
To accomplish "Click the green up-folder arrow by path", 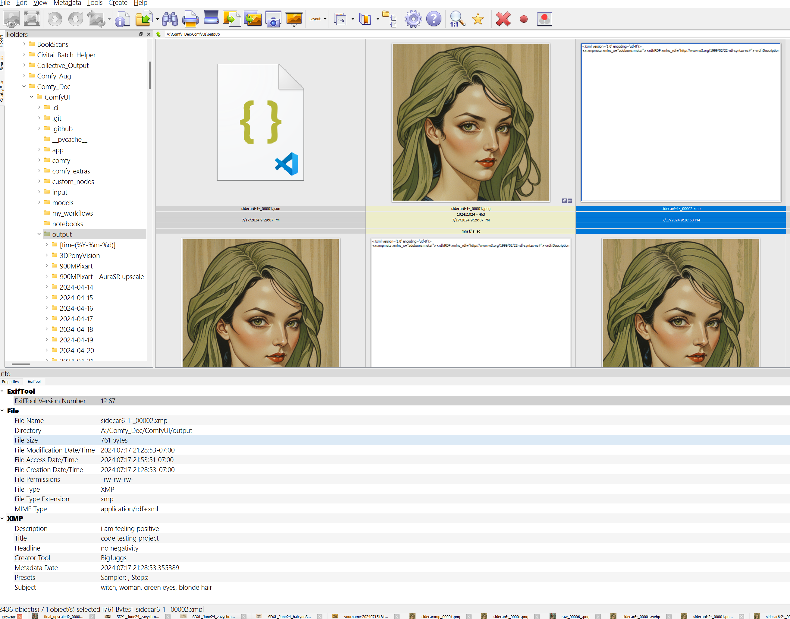I will click(x=158, y=34).
